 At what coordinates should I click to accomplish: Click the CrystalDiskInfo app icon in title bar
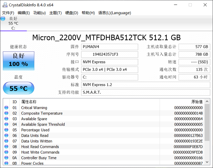tap(5, 5)
